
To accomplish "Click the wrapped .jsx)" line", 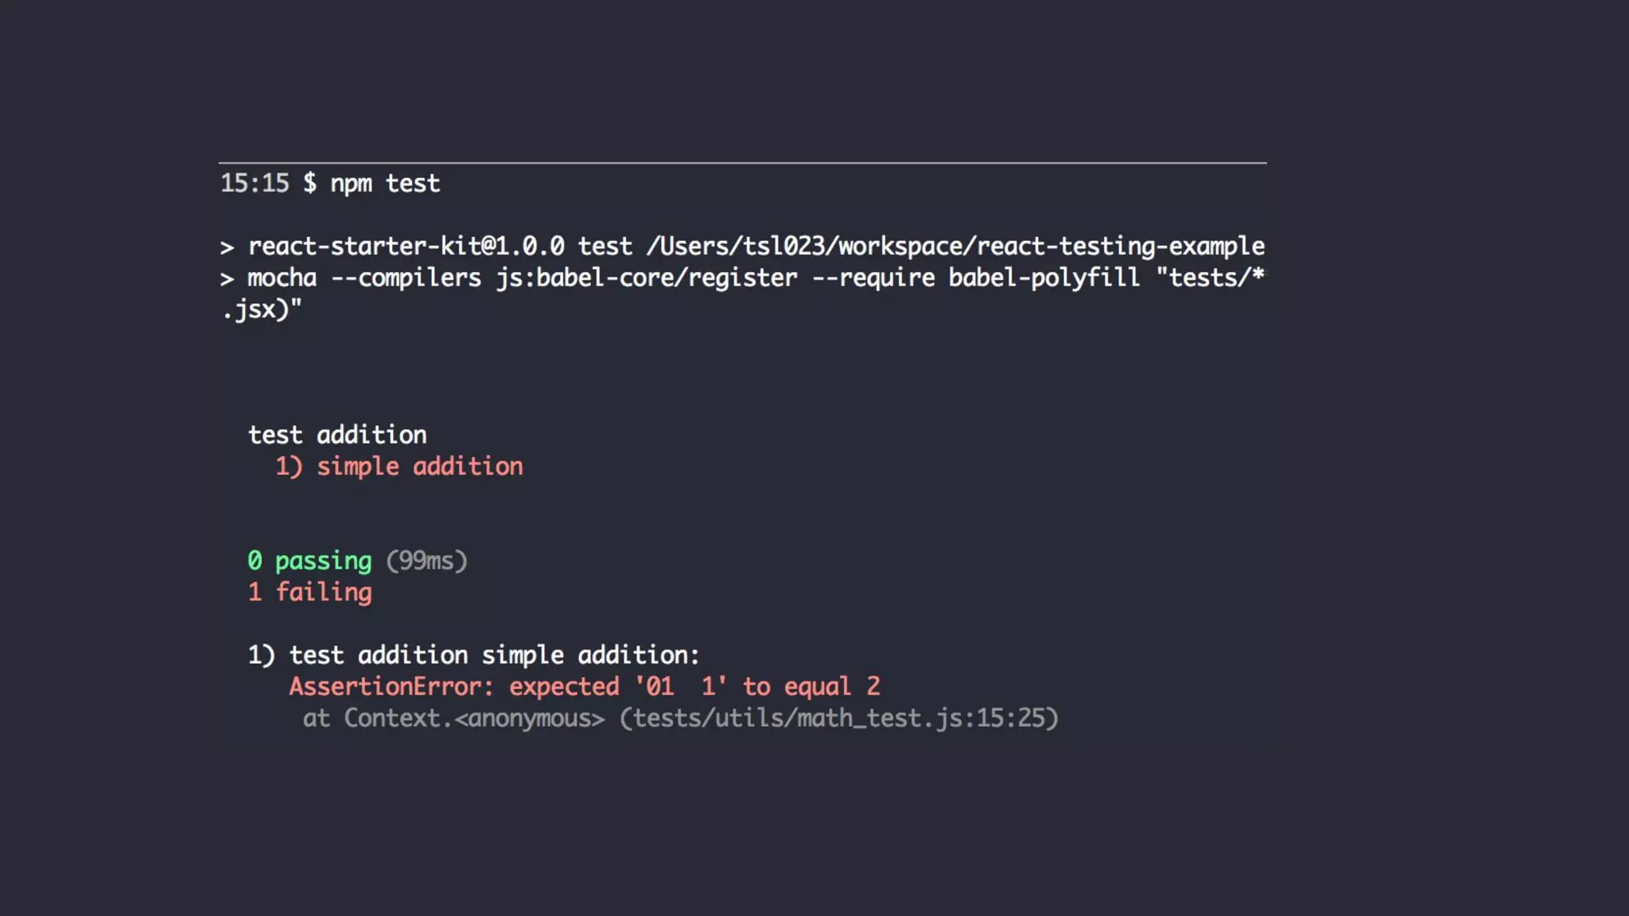I will pos(262,309).
